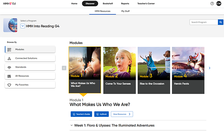Open the Teacher's Guide
The height and width of the screenshot is (131, 224).
81,114
